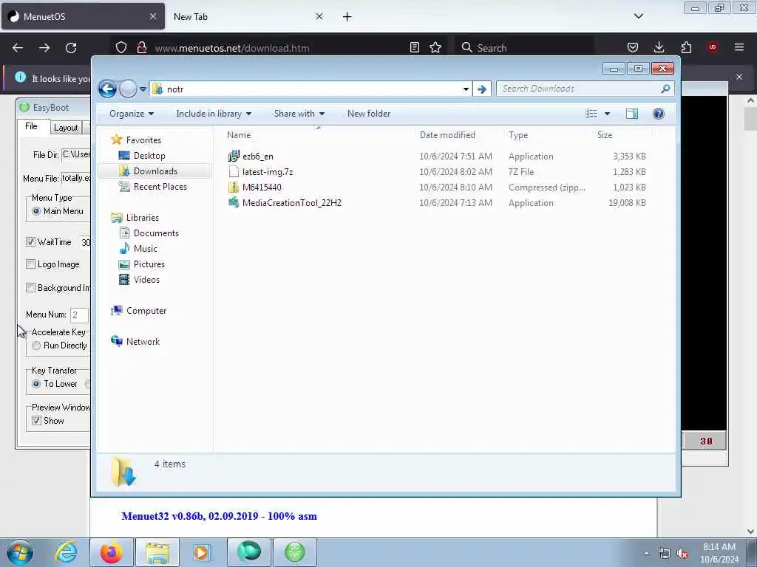Click the Menu Num field in EasyBoot
This screenshot has height=567, width=757.
tap(79, 315)
